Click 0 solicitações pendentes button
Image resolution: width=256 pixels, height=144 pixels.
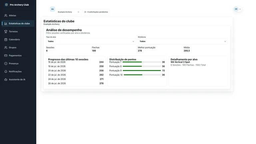[96, 12]
